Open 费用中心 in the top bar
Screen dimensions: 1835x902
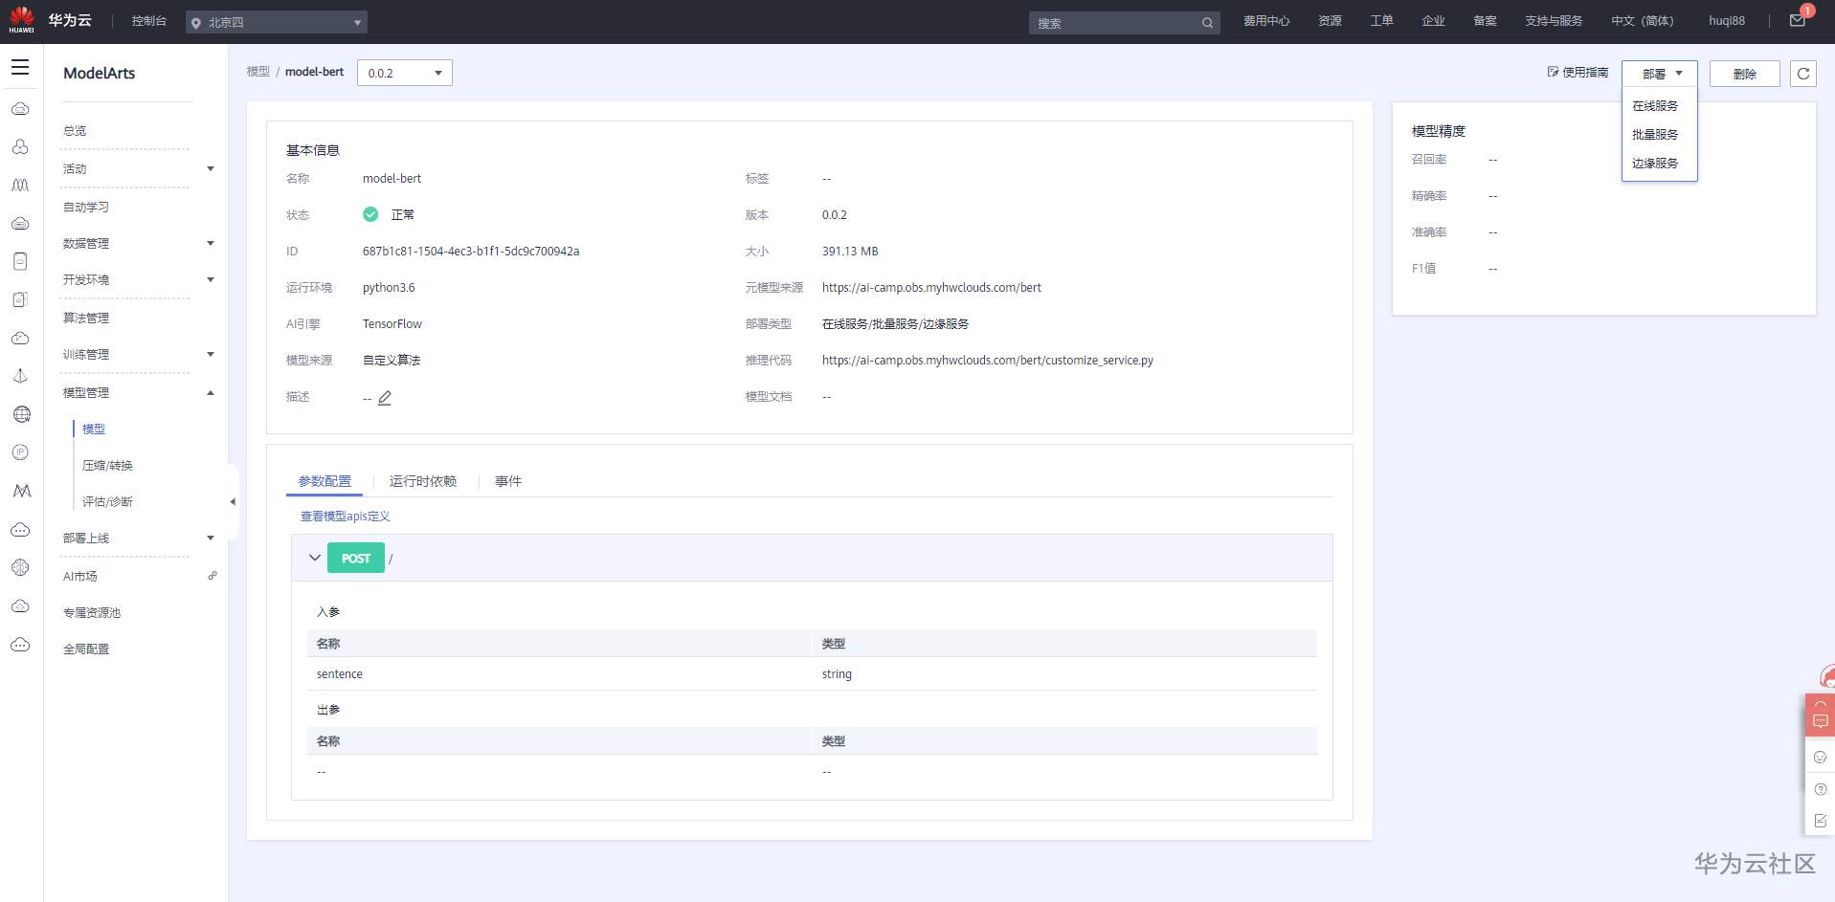[1266, 21]
